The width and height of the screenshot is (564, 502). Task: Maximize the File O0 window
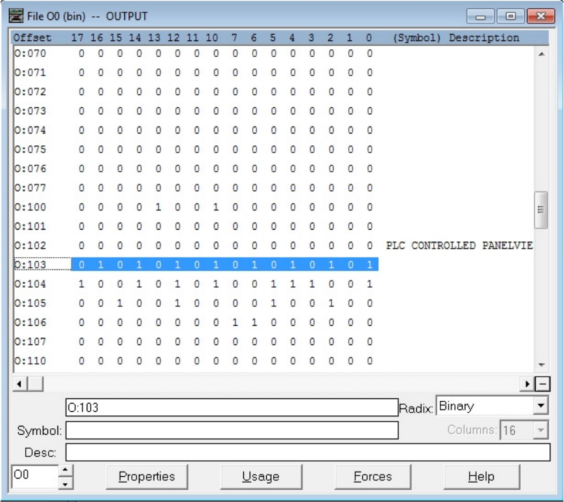(x=511, y=16)
